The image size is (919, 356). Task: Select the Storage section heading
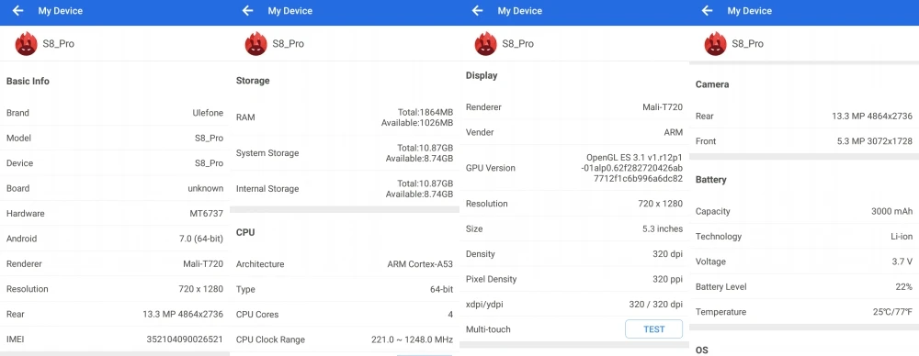click(253, 81)
